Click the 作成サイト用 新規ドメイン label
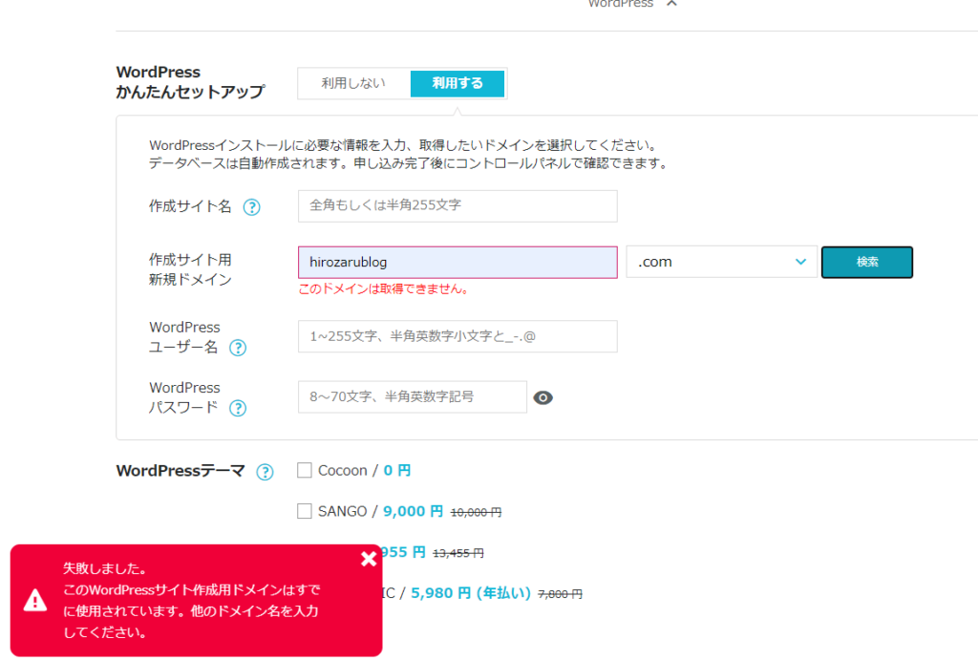This screenshot has height=661, width=978. click(x=190, y=269)
